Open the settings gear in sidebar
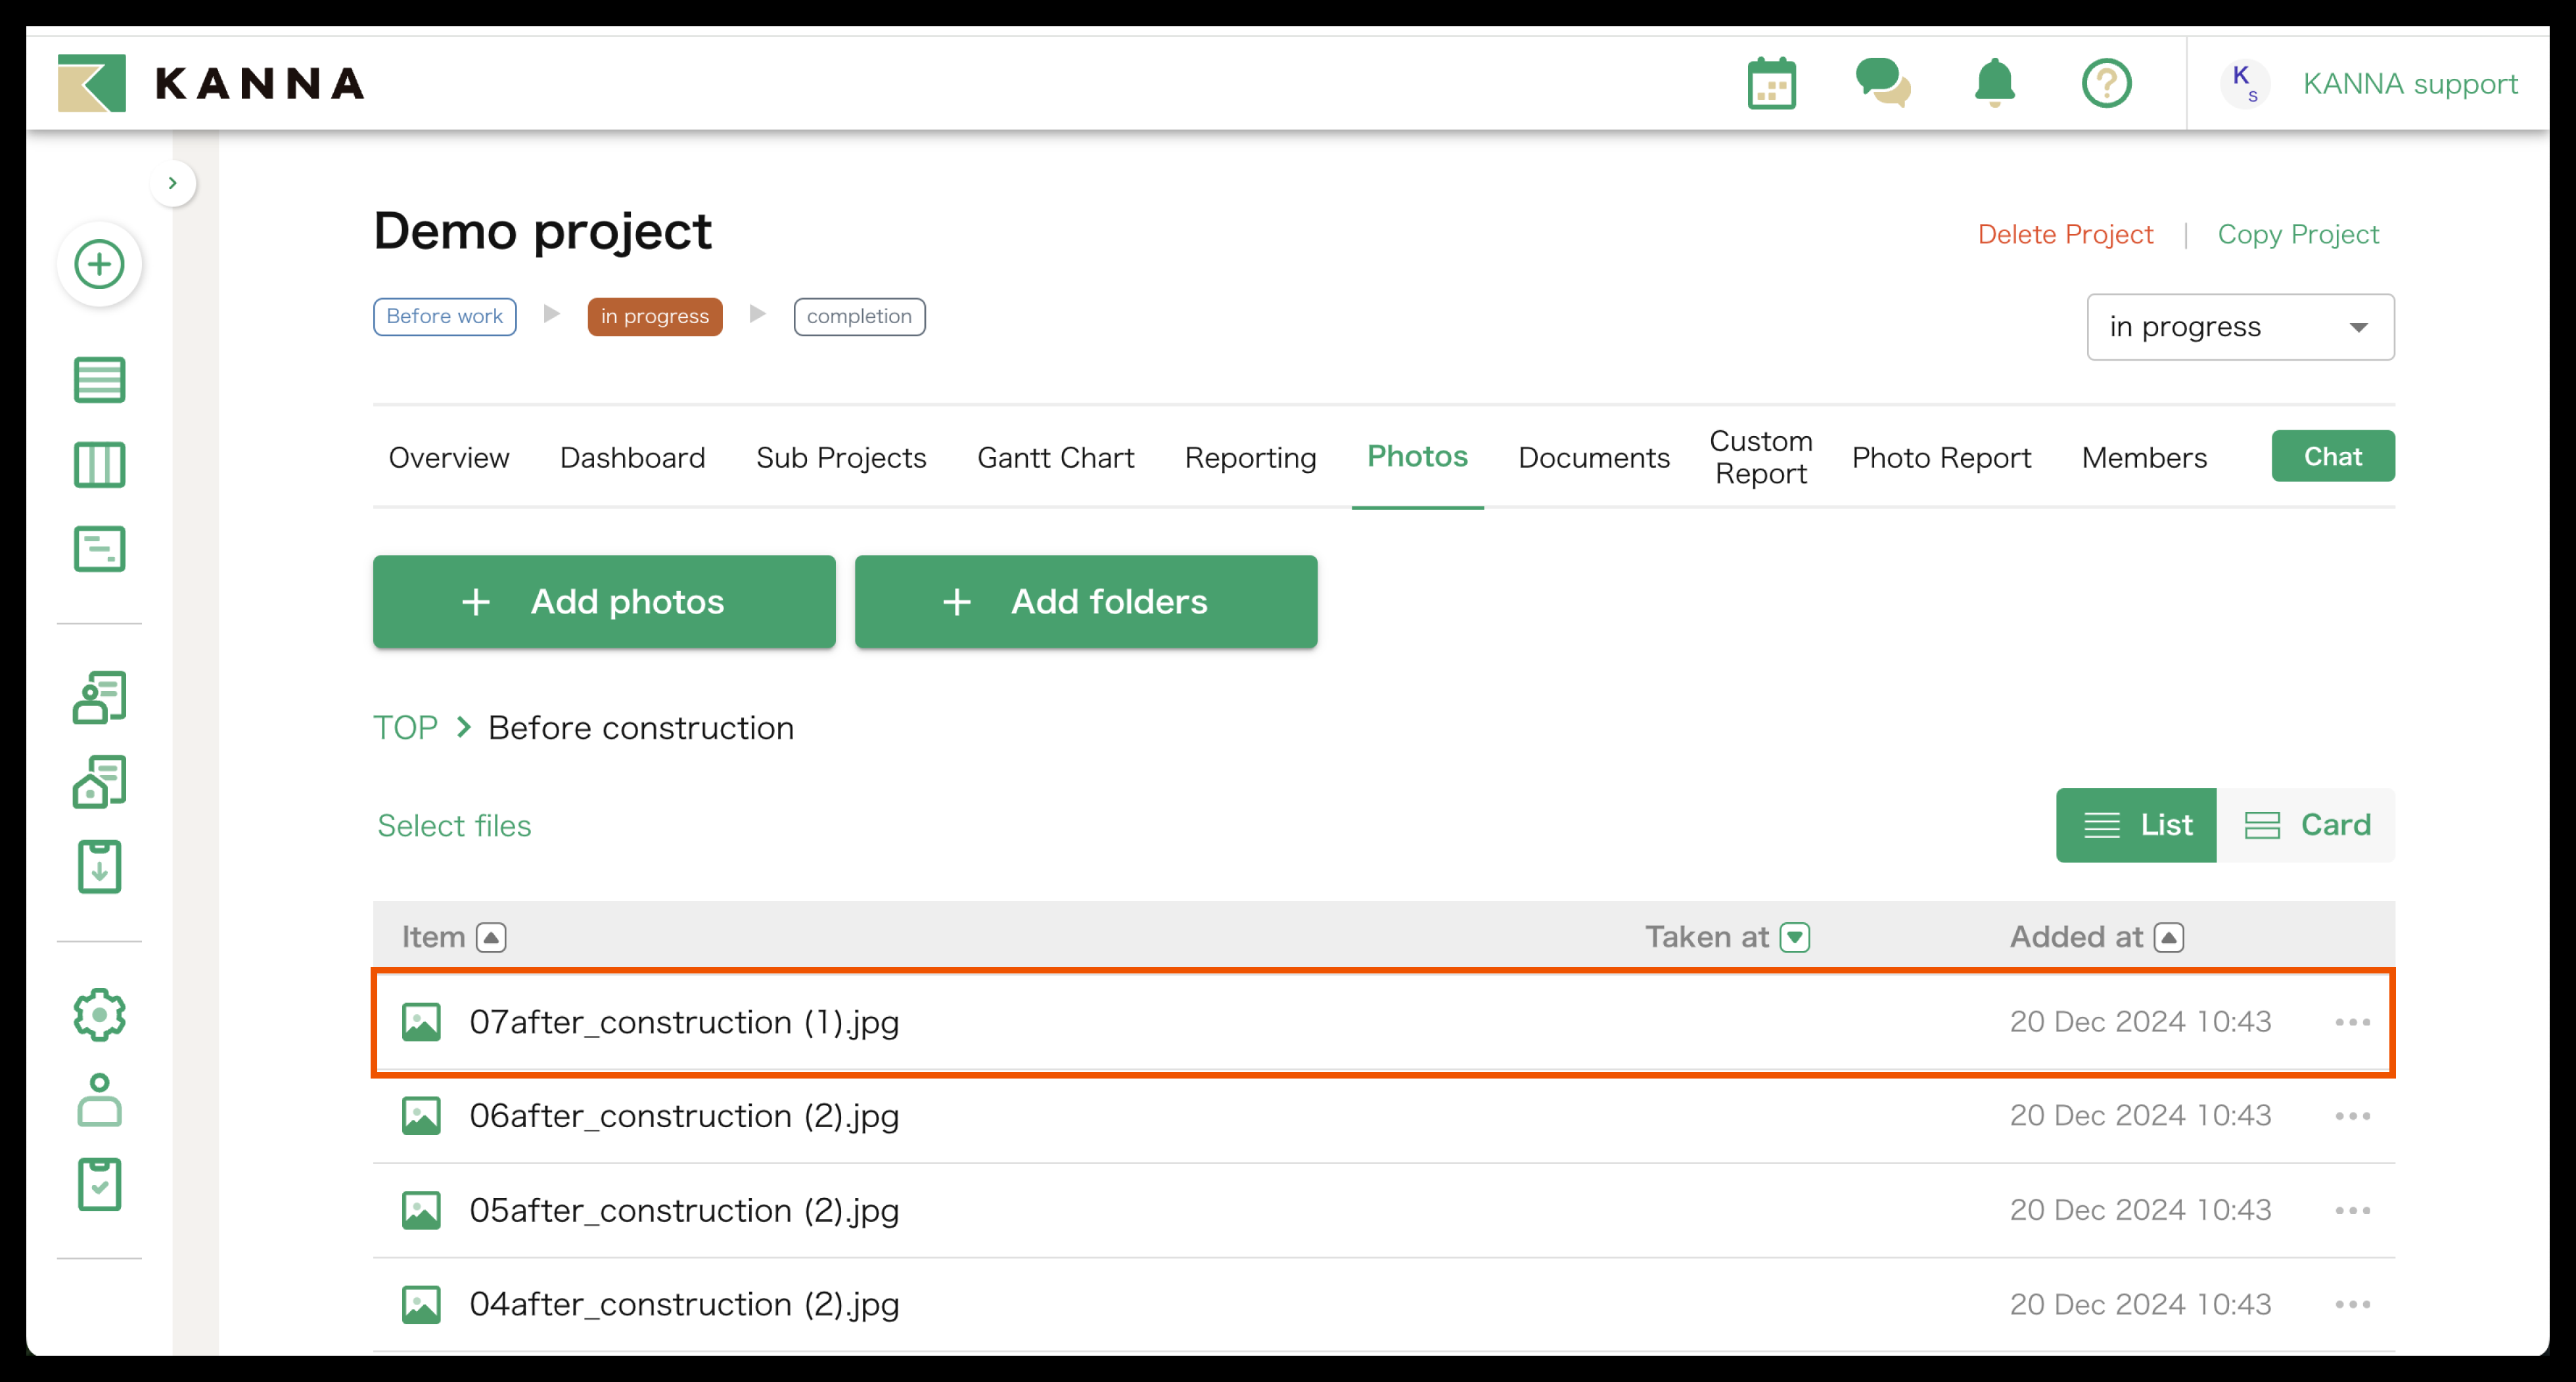The height and width of the screenshot is (1382, 2576). point(99,1015)
